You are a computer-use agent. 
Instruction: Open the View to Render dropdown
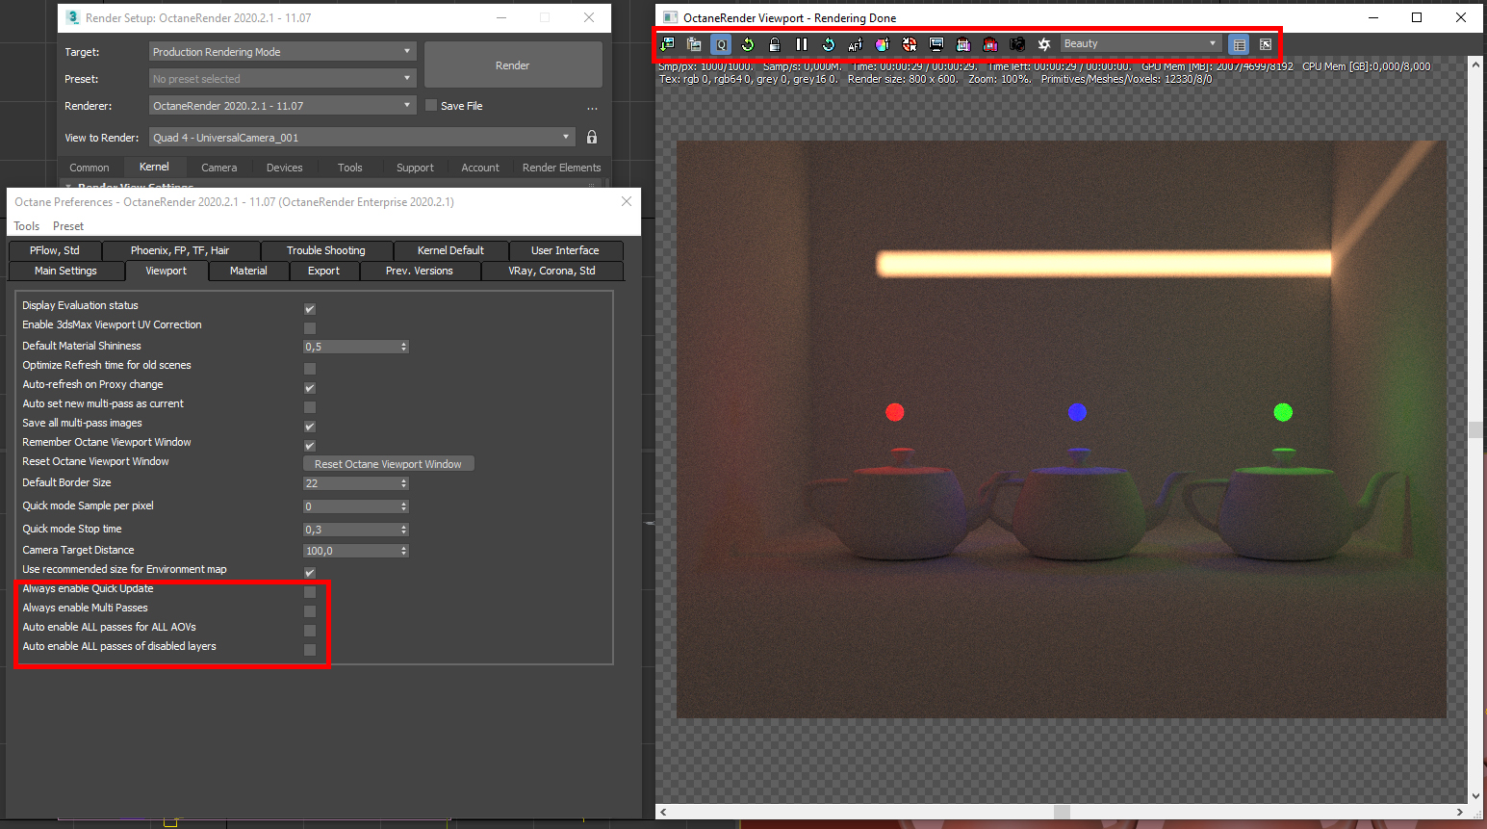[x=362, y=138]
